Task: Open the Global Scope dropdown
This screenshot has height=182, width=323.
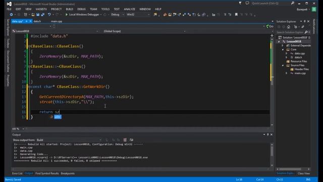Action: (144, 31)
